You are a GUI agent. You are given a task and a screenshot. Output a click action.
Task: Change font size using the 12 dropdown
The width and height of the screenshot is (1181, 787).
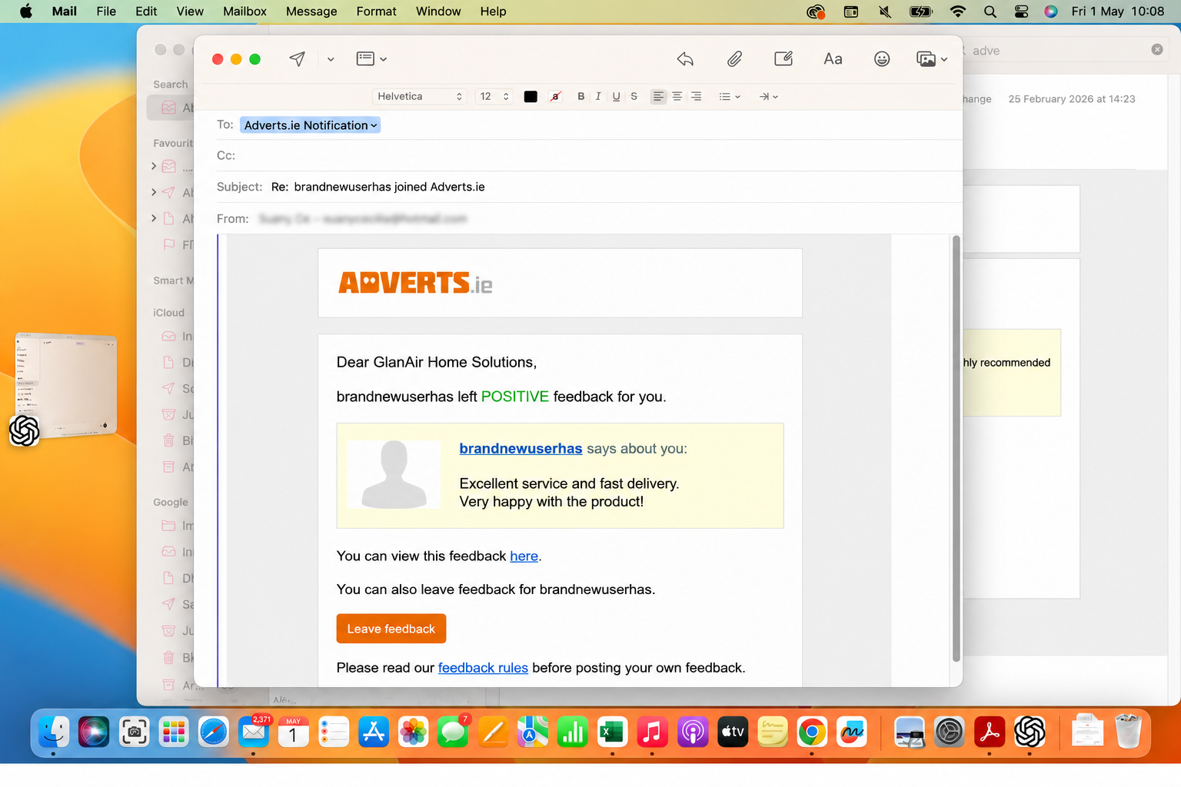tap(494, 96)
